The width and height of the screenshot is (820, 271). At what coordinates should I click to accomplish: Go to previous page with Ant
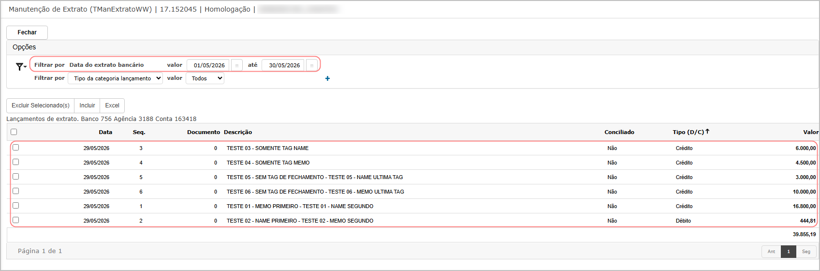tap(771, 252)
